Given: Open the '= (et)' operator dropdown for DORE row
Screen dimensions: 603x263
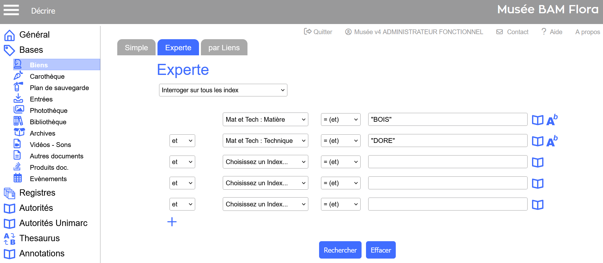Looking at the screenshot, I should (340, 141).
